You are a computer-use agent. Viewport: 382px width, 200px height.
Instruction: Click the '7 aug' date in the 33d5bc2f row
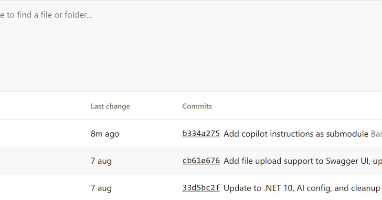101,189
